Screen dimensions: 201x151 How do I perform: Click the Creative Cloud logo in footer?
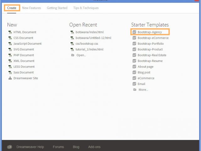pyautogui.click(x=10, y=147)
